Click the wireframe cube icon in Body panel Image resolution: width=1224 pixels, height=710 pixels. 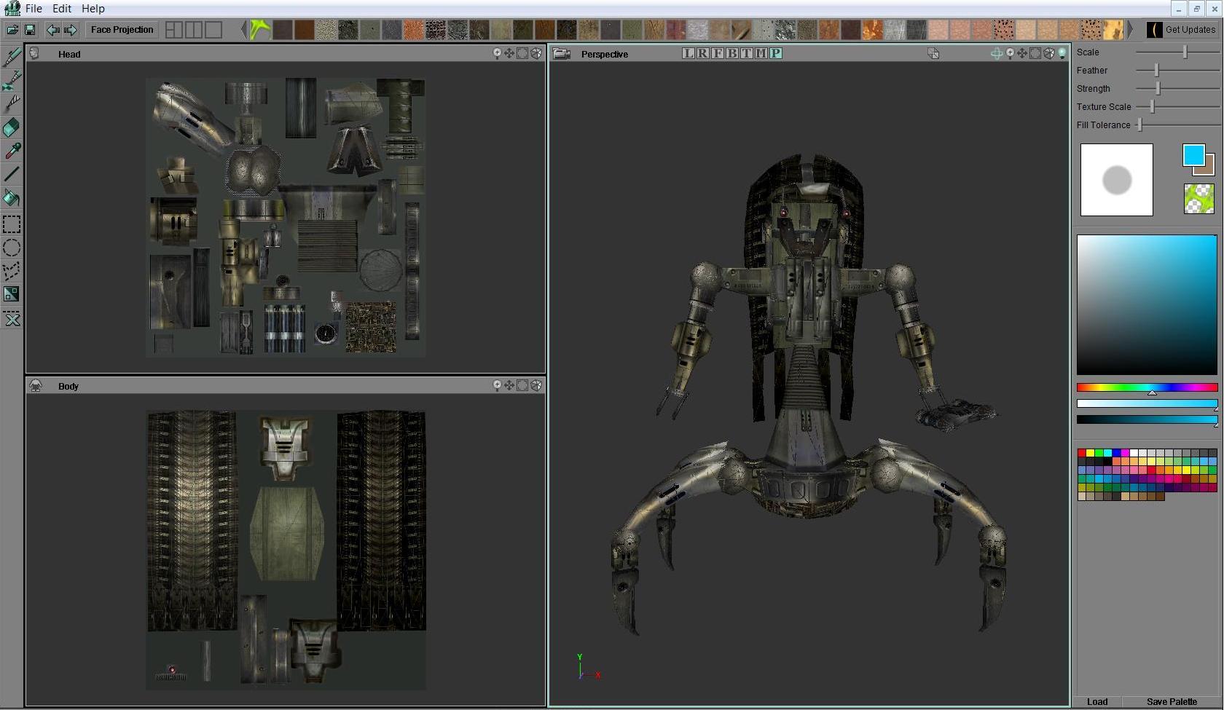point(536,385)
